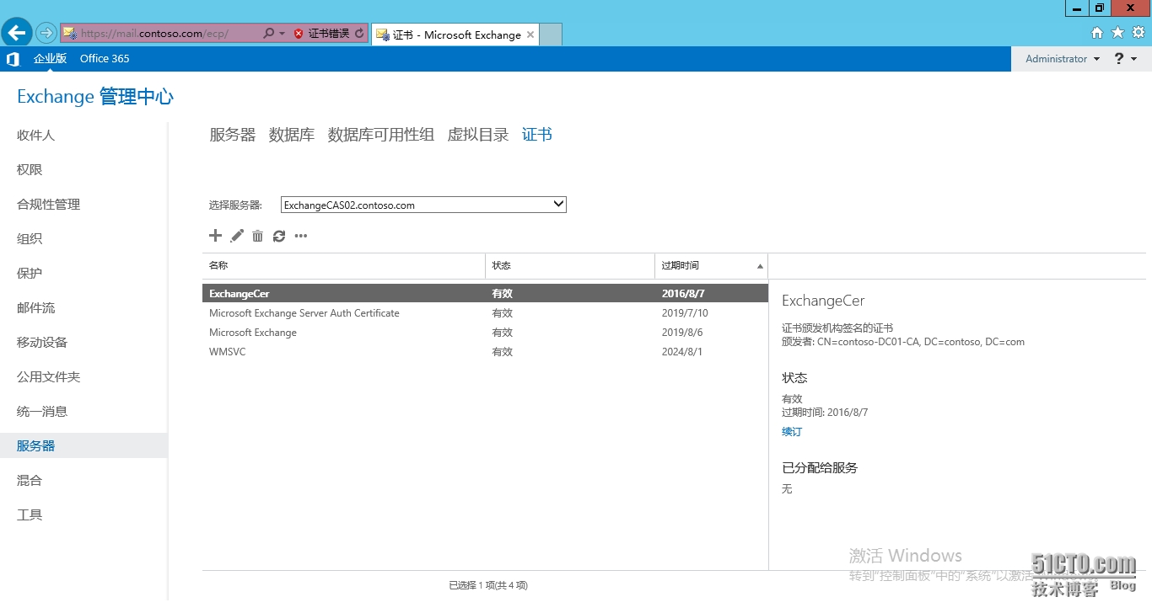Switch to the 虚拟目录 tab
This screenshot has width=1152, height=613.
[477, 134]
